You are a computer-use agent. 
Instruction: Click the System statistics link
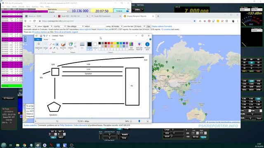[30, 125]
